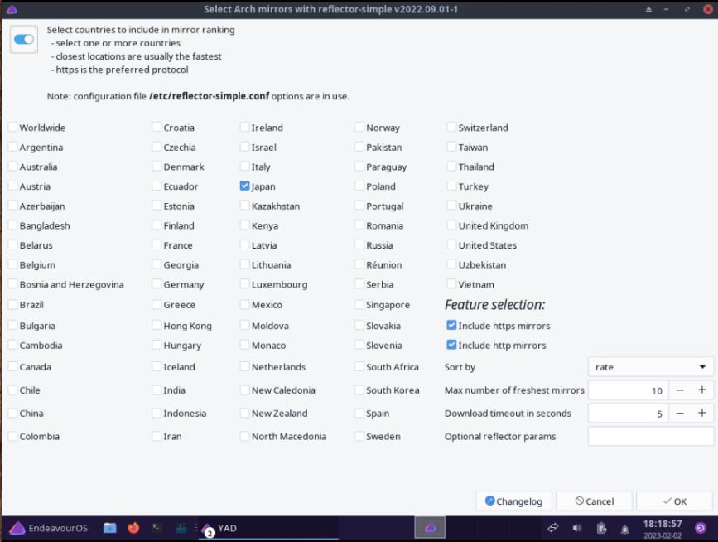
Task: Check the Finland checkbox
Action: (157, 225)
